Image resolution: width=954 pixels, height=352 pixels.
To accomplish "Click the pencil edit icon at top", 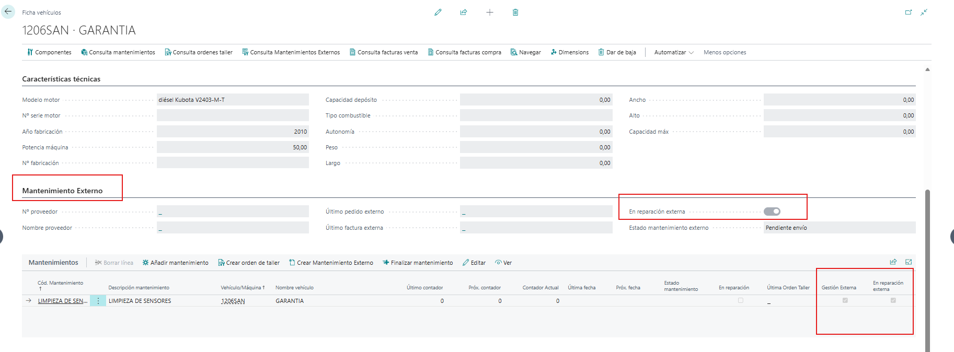I will pos(438,12).
